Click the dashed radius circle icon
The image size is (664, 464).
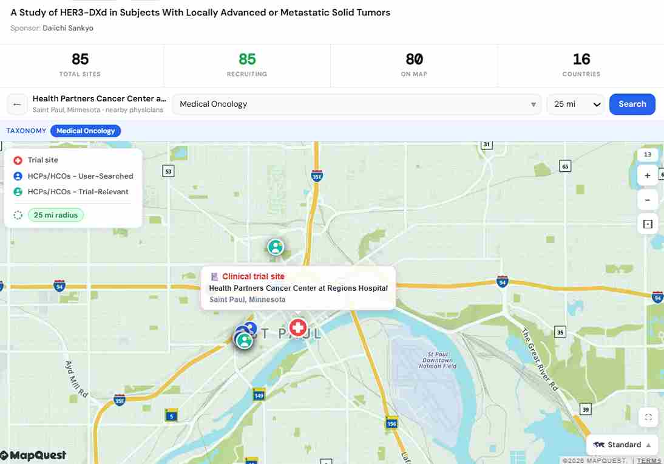18,215
